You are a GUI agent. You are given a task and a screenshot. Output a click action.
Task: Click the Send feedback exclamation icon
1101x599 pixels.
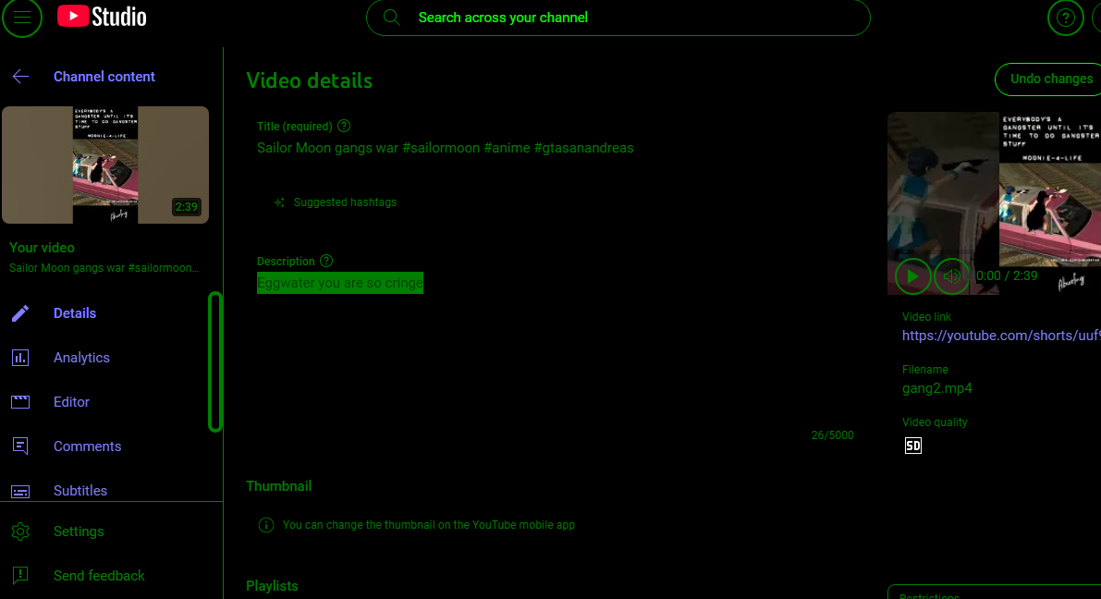coord(20,576)
